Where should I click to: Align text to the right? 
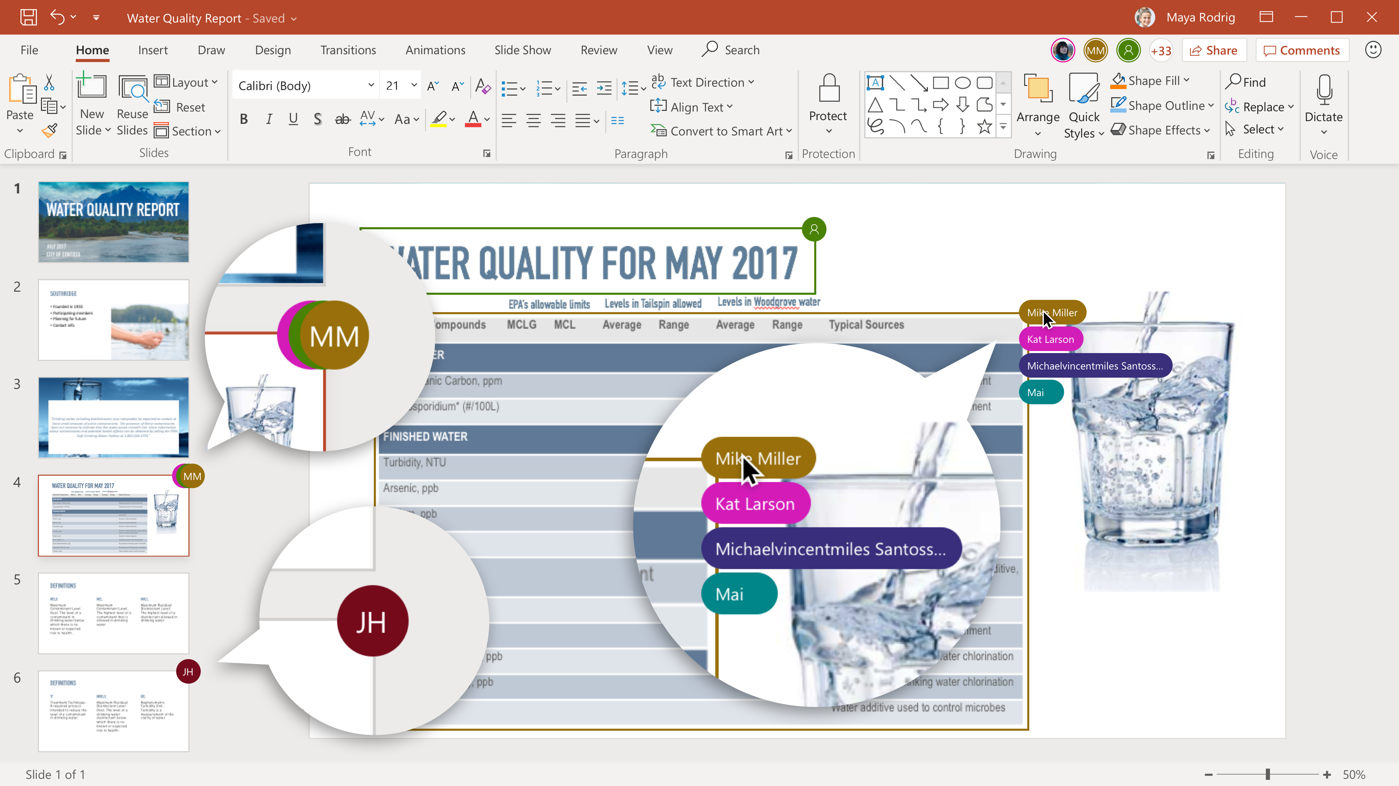pyautogui.click(x=558, y=120)
